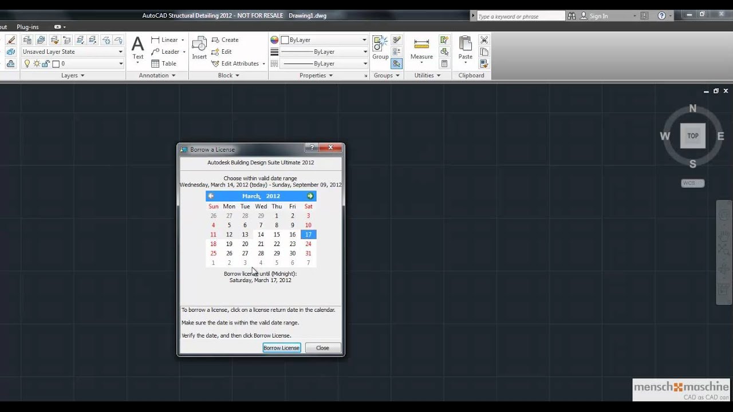Click the Quick Select icon in Utilities
The height and width of the screenshot is (412, 733).
(444, 40)
